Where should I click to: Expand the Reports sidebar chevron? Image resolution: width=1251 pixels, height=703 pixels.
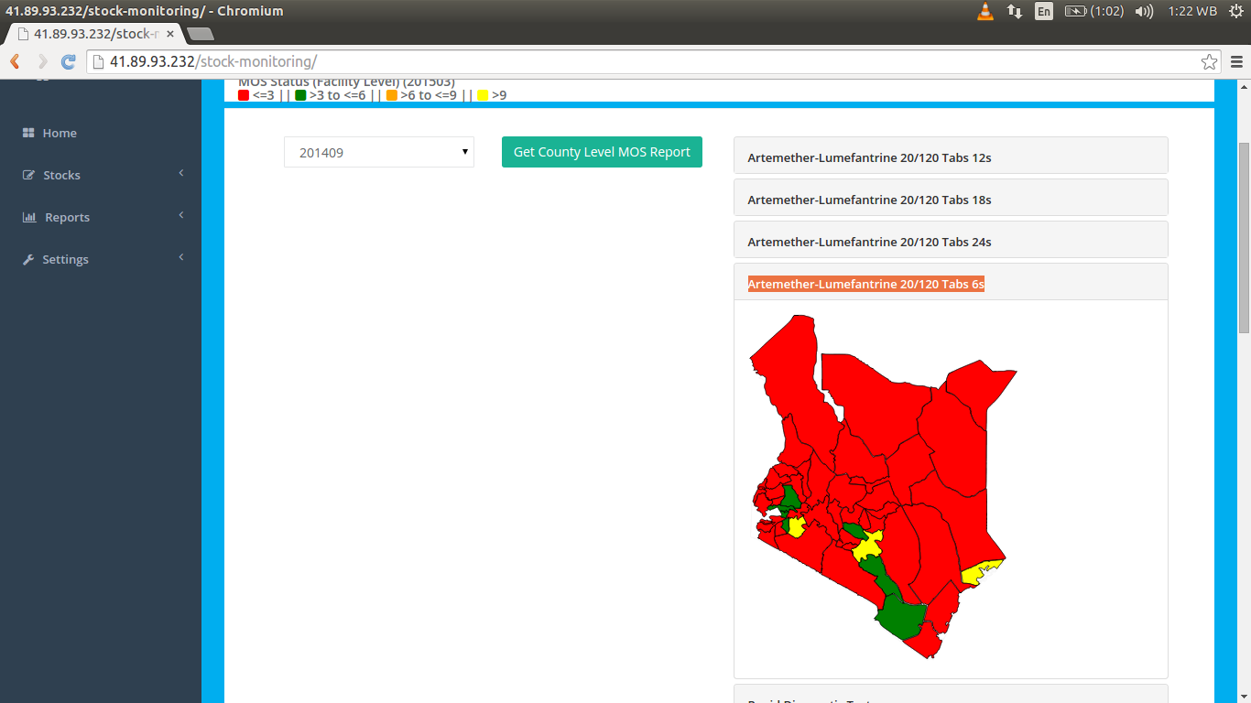[x=181, y=215]
